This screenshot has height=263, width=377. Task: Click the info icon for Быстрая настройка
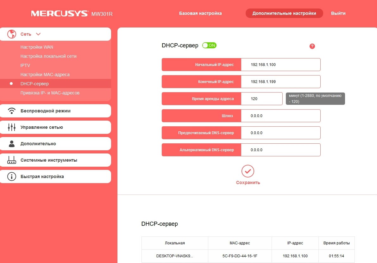tap(12, 176)
